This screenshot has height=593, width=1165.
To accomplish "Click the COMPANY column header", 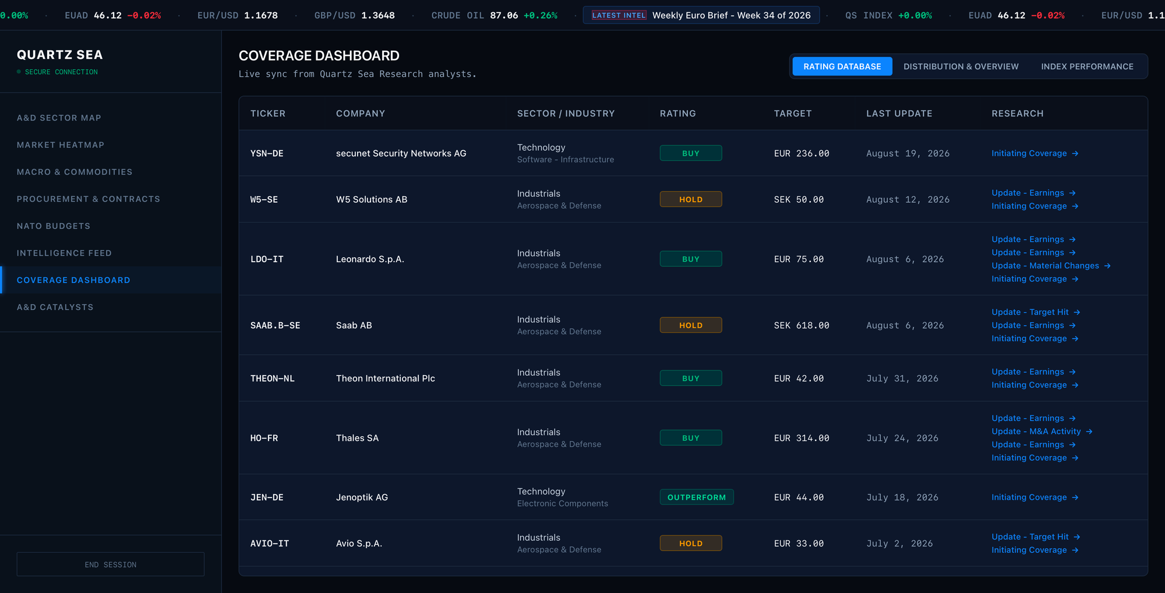I will click(x=361, y=114).
